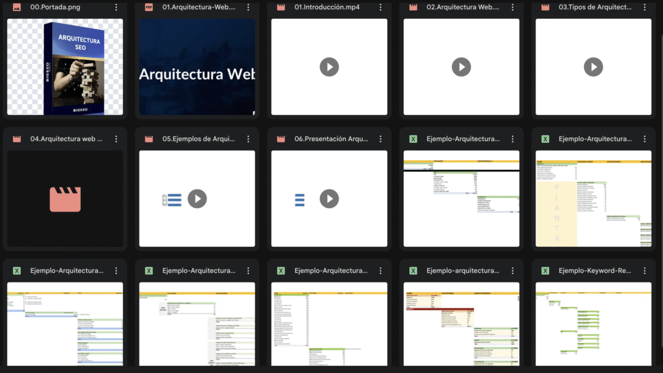The width and height of the screenshot is (663, 373).
Task: Open the three-dot menu of 05.Ejemplos de Arqui
Action: (249, 139)
